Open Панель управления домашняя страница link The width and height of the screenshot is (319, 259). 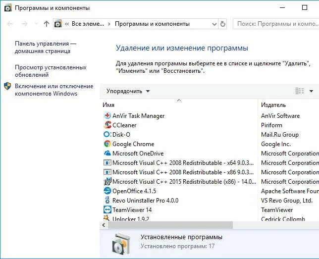coord(46,47)
